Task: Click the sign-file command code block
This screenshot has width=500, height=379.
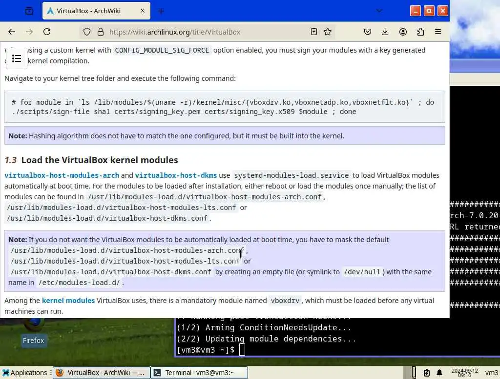Action: pos(225,107)
